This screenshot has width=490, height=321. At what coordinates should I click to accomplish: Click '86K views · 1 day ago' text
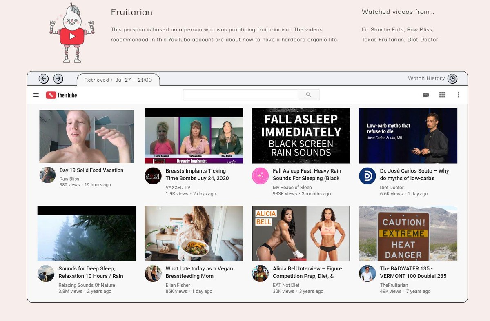click(x=189, y=291)
